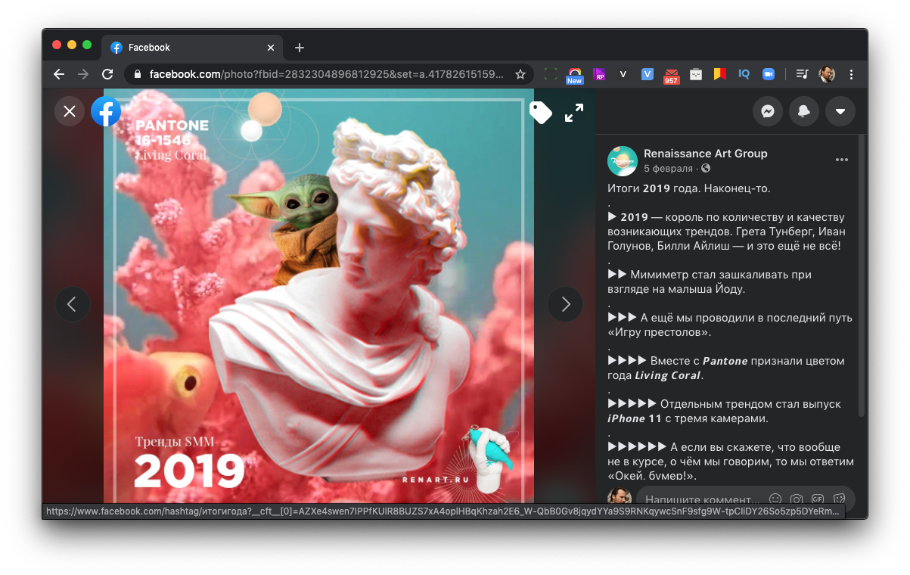Image resolution: width=910 pixels, height=575 pixels.
Task: Go to the next photo
Action: (x=565, y=304)
